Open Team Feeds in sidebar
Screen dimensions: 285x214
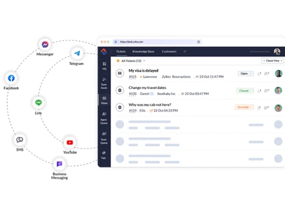[x=104, y=83]
